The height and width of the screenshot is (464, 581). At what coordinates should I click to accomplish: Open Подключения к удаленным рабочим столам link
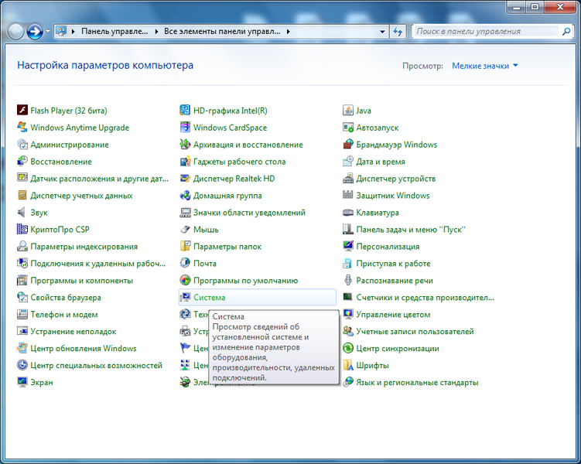[98, 264]
